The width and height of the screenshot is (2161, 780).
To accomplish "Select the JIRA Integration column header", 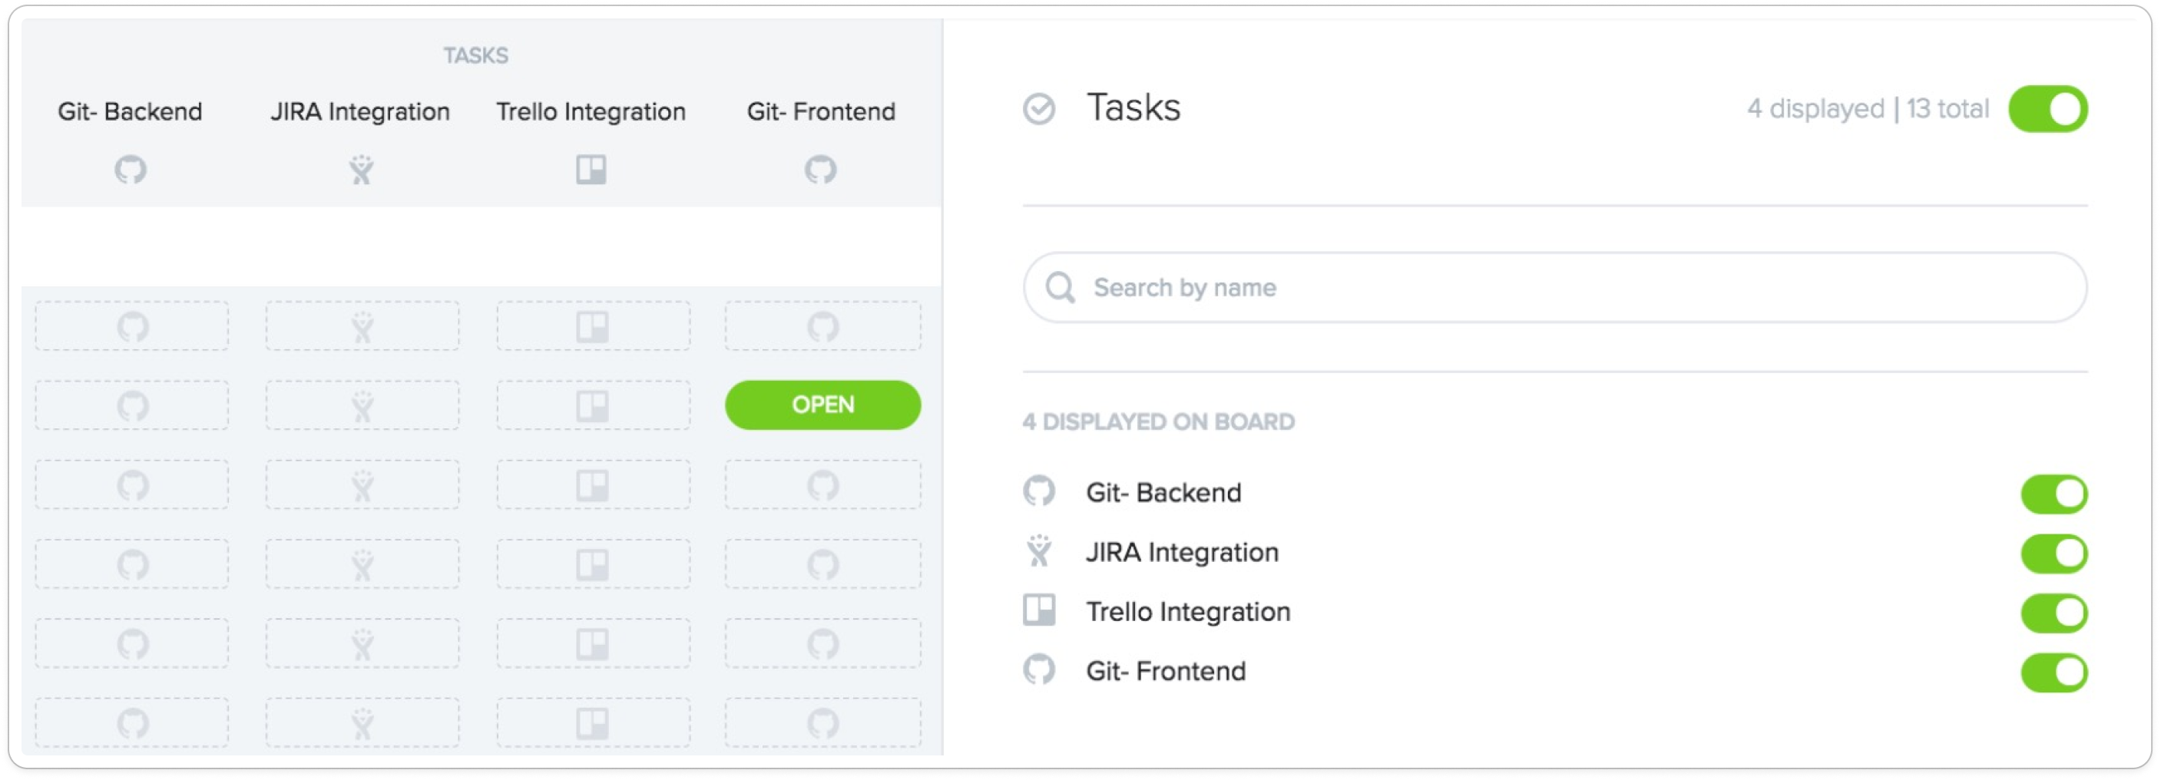I will point(360,111).
